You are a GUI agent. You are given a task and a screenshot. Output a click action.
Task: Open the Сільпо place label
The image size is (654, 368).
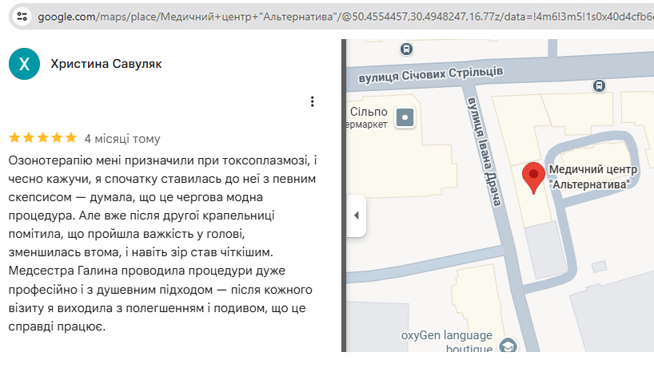369,113
